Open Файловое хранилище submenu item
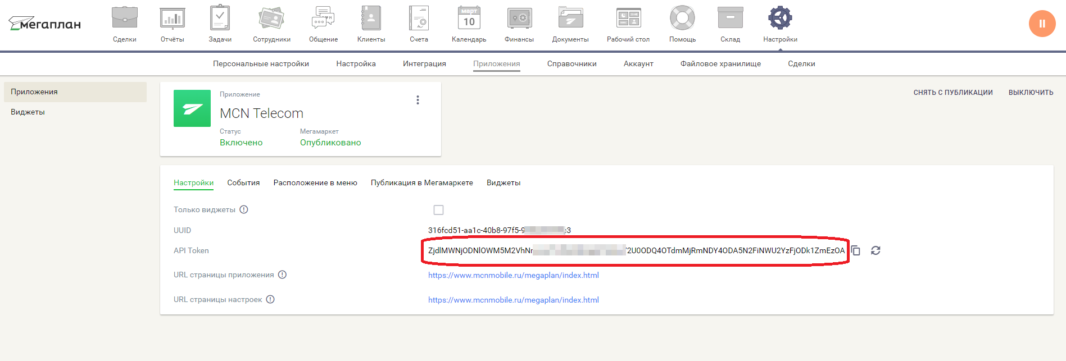The width and height of the screenshot is (1066, 361). 720,63
